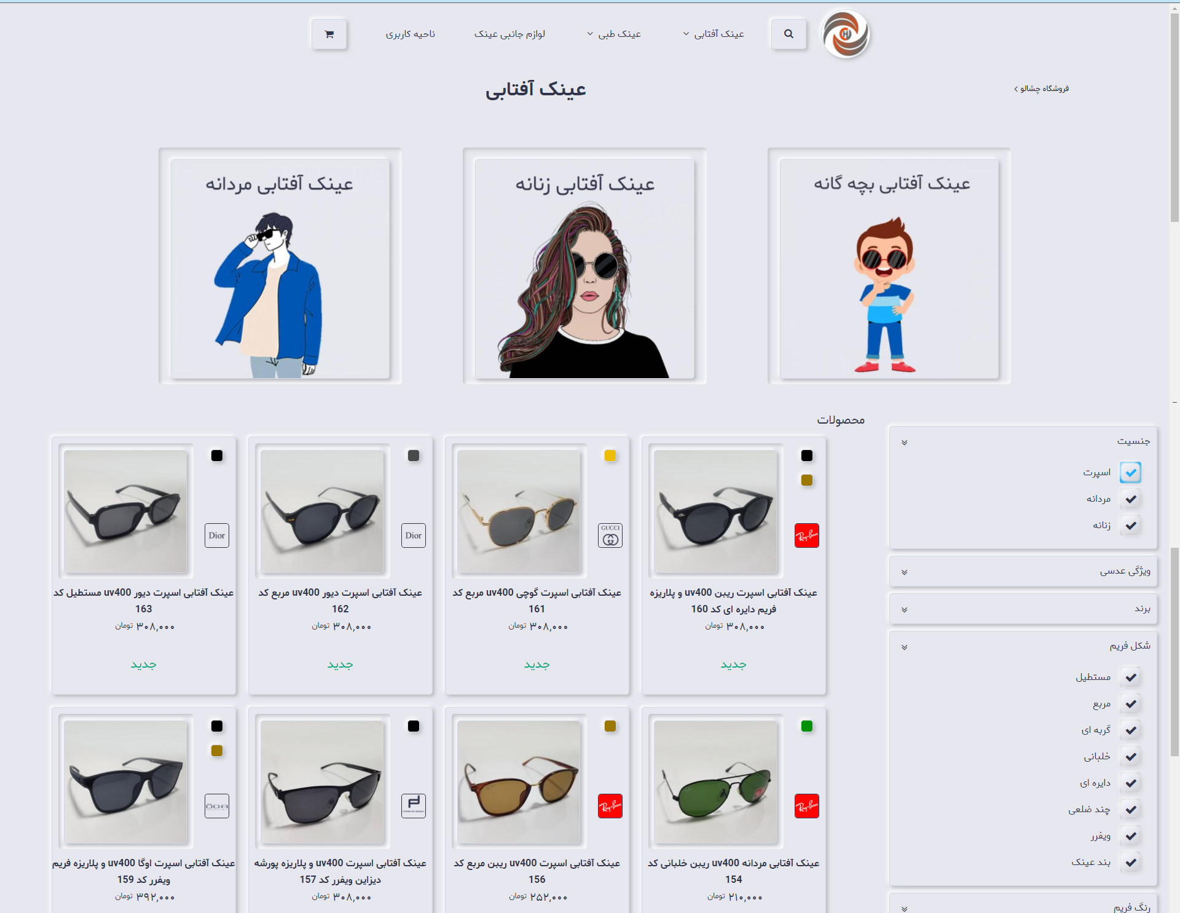Click the price of product 161
Image resolution: width=1180 pixels, height=913 pixels.
coord(538,626)
